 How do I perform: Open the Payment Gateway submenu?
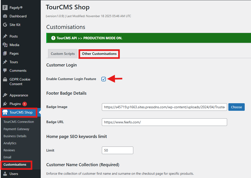click(x=16, y=129)
